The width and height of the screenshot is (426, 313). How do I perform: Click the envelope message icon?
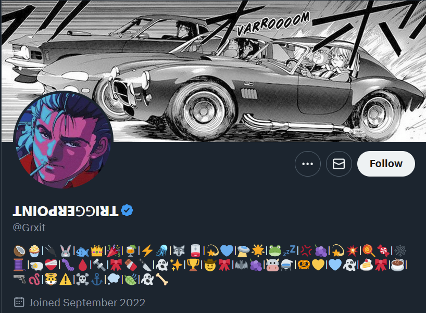click(x=339, y=164)
